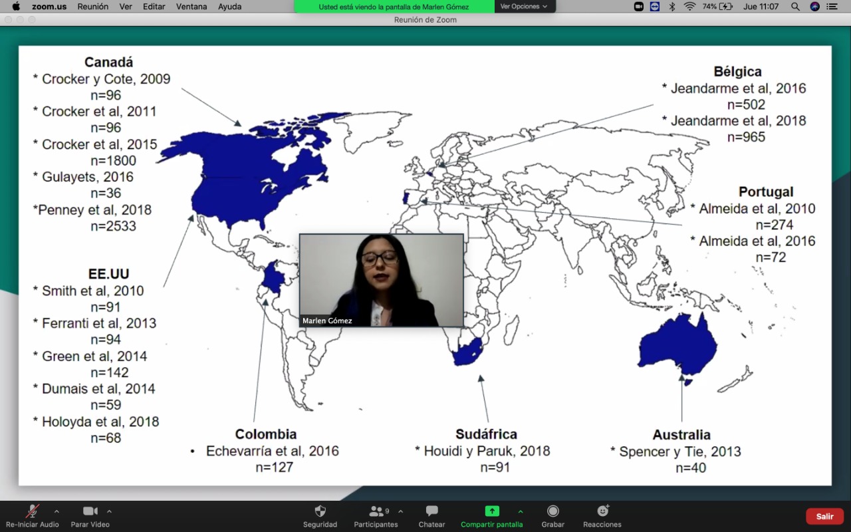Click the green screen-viewing notice for Marlen Gómez
The height and width of the screenshot is (532, 851).
coord(394,7)
